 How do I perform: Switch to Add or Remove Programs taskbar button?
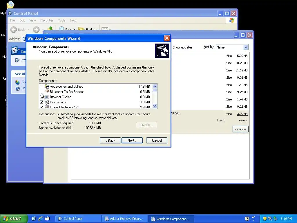click(124, 219)
